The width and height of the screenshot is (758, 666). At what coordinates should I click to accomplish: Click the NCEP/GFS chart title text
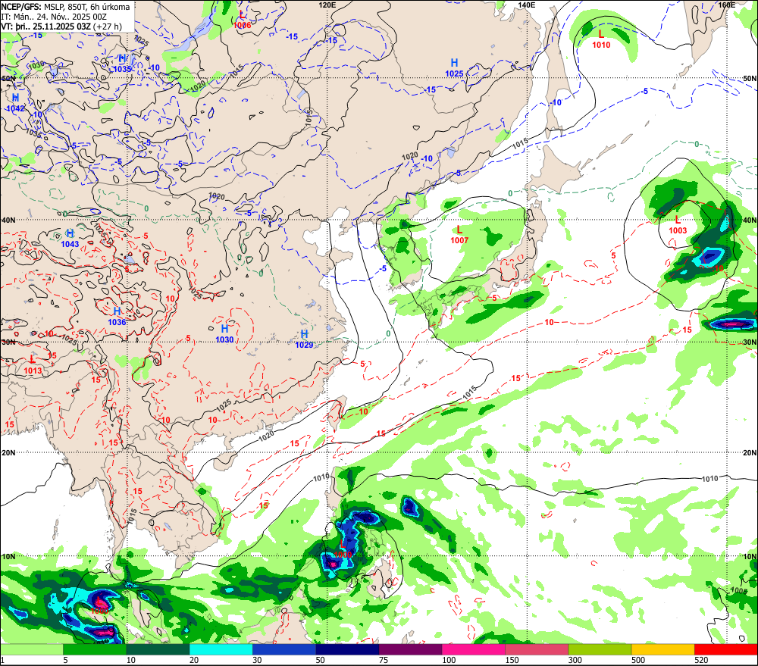(x=65, y=7)
